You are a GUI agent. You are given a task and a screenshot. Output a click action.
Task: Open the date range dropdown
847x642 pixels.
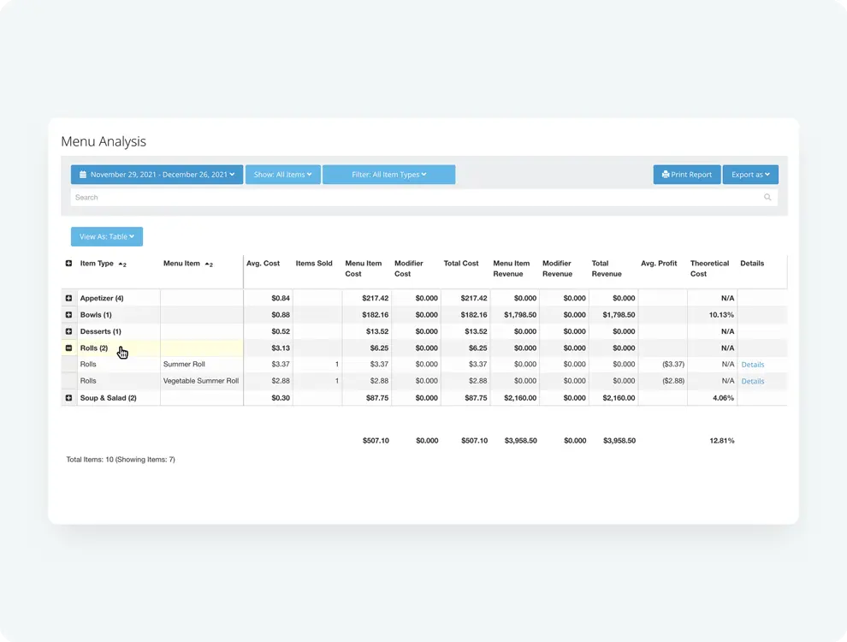tap(157, 175)
